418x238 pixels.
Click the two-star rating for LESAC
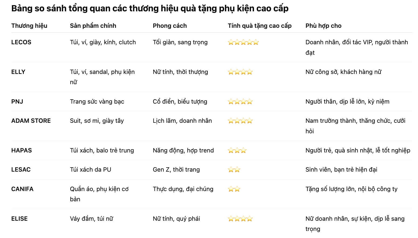pyautogui.click(x=234, y=170)
